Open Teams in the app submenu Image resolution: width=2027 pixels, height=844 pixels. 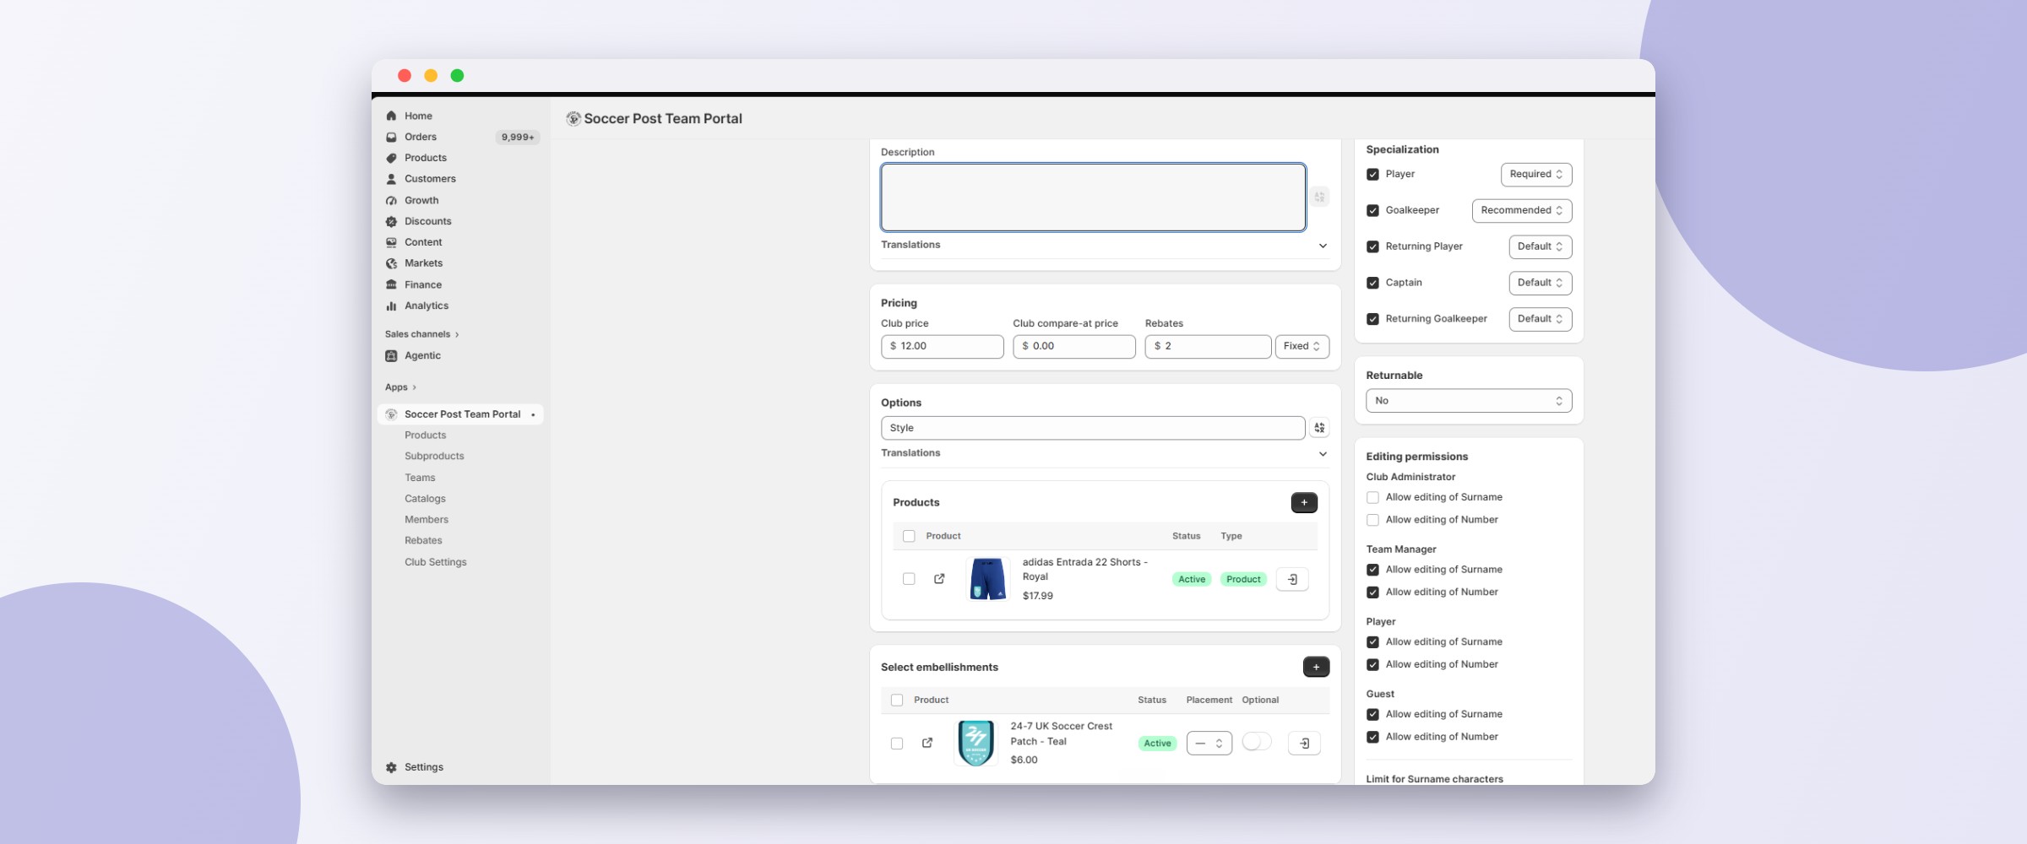coord(420,478)
